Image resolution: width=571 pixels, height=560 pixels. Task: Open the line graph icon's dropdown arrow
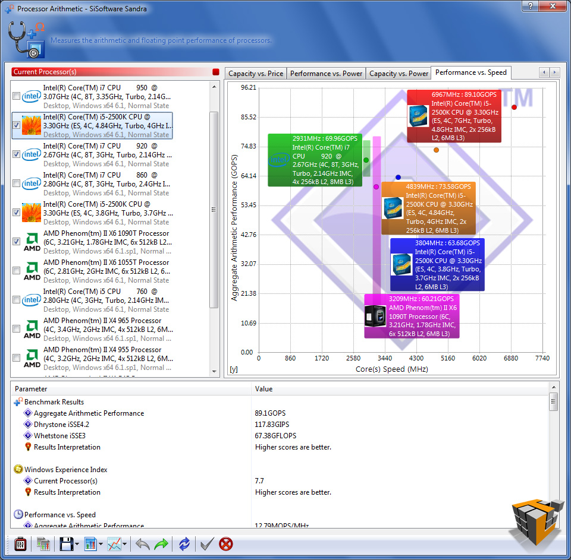125,545
